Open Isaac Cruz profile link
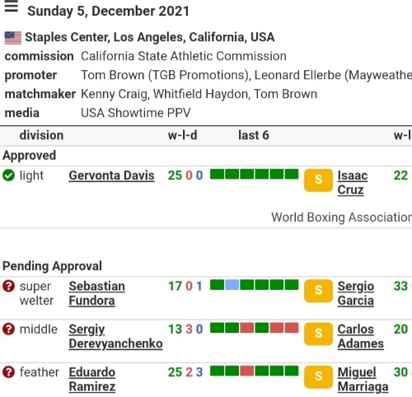 (353, 183)
